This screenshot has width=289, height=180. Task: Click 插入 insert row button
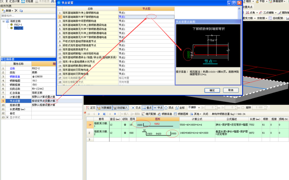pos(124,114)
